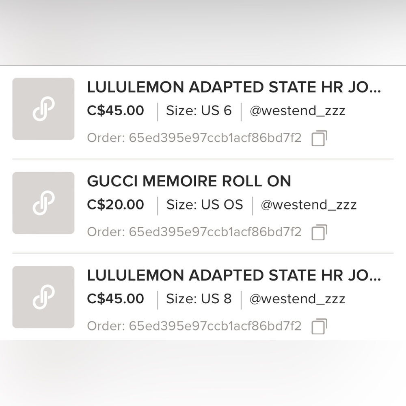Tap the copy icon under the Gucci listing details
Image resolution: width=406 pixels, height=406 pixels.
tap(318, 232)
